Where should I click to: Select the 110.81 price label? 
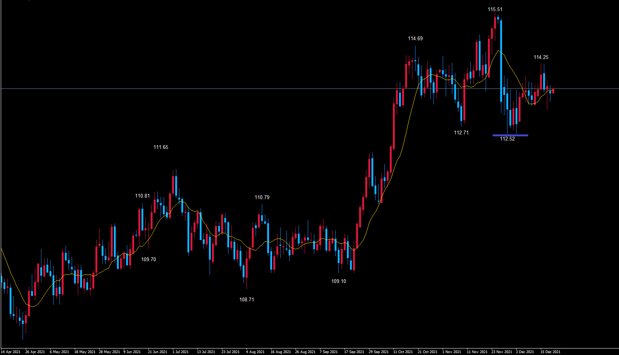(142, 196)
